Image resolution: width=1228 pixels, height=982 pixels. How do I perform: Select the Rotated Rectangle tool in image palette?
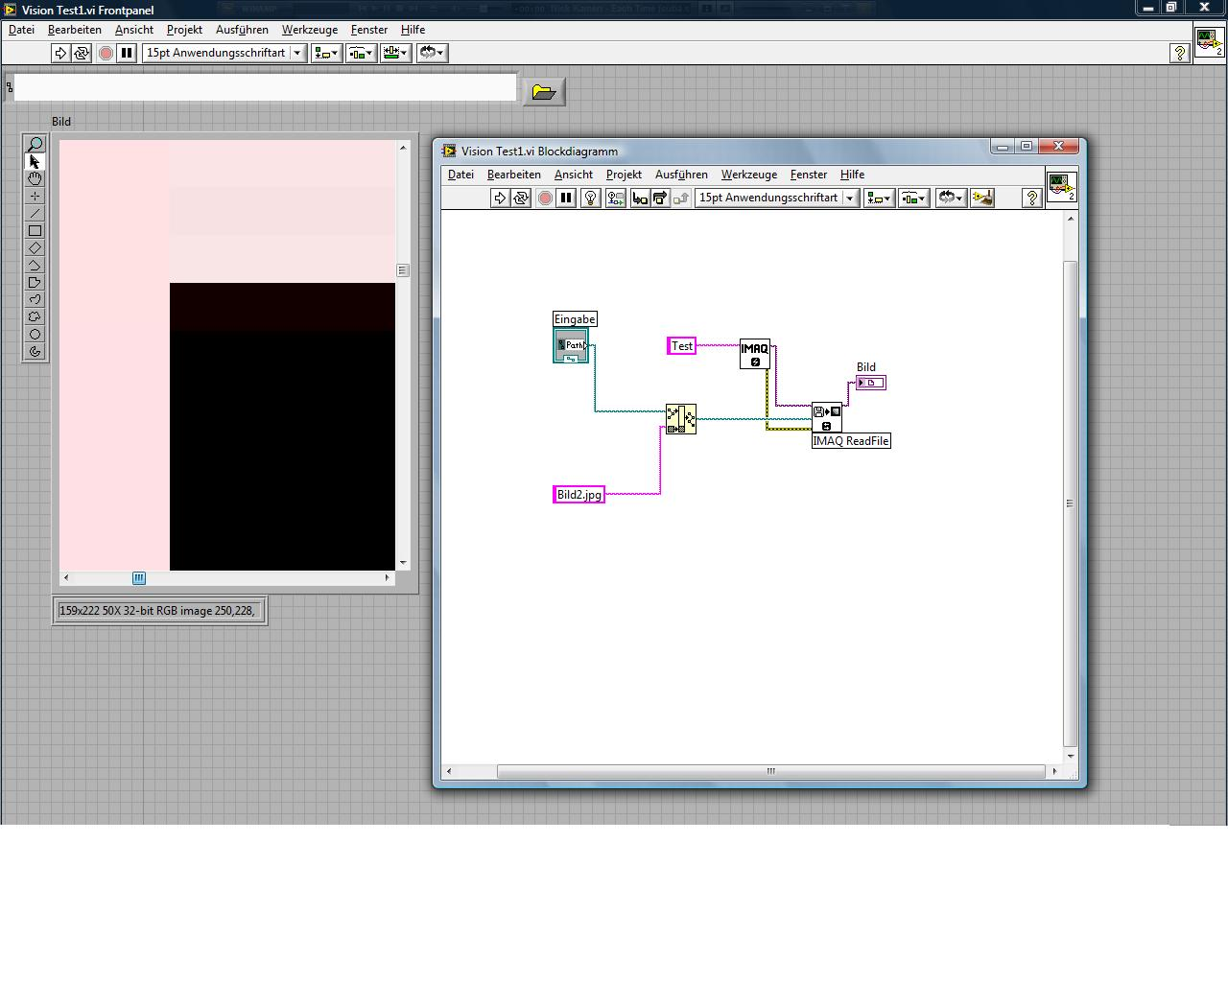pos(35,247)
